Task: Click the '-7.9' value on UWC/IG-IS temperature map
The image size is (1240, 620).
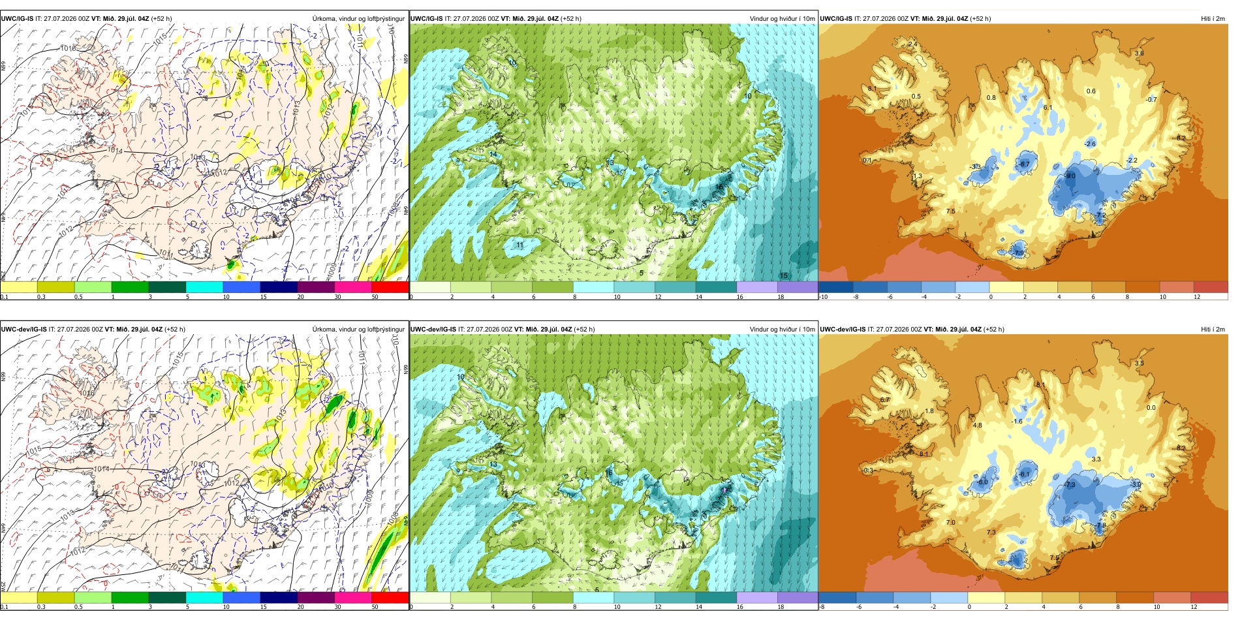Action: click(1019, 253)
